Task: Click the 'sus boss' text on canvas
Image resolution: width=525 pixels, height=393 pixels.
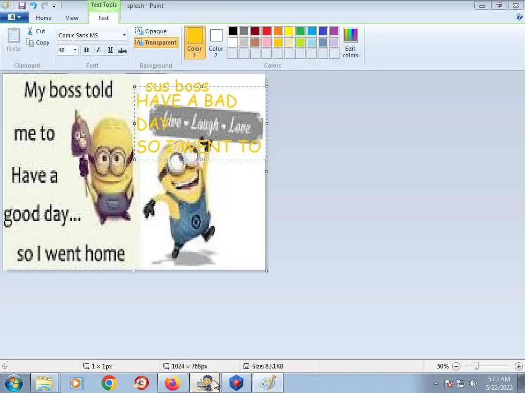Action: [177, 86]
